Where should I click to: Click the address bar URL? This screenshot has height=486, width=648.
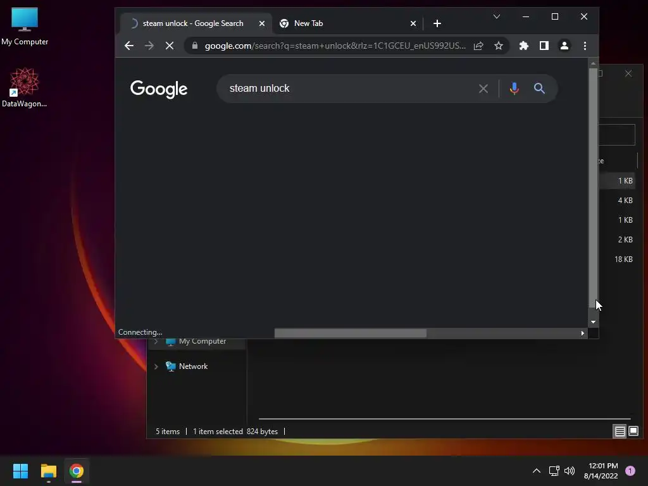coord(335,46)
